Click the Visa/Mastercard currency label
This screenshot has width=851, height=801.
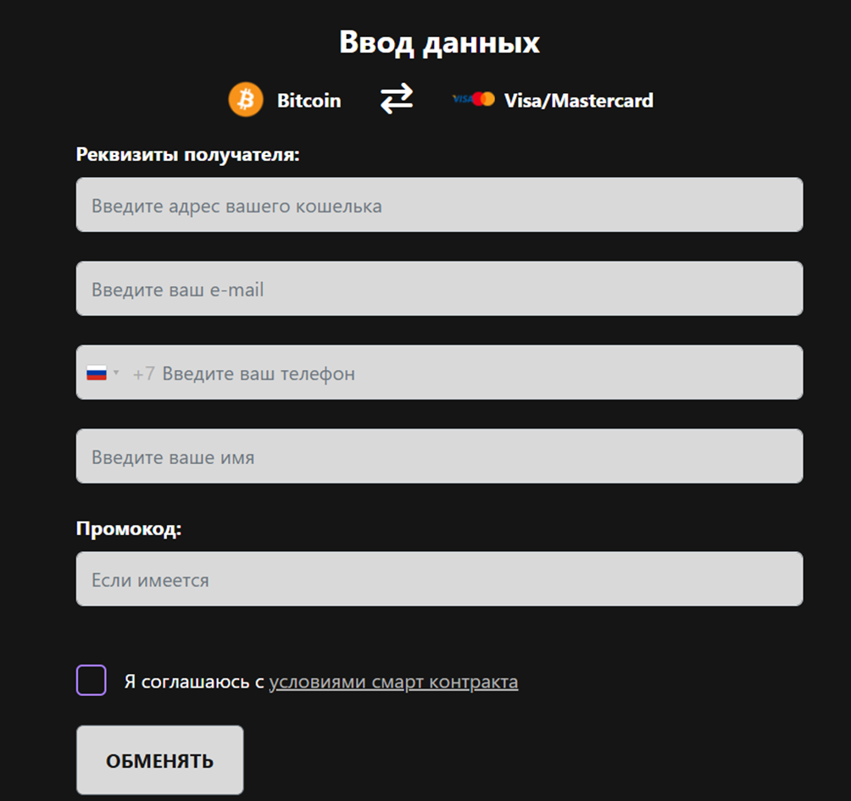tap(579, 100)
